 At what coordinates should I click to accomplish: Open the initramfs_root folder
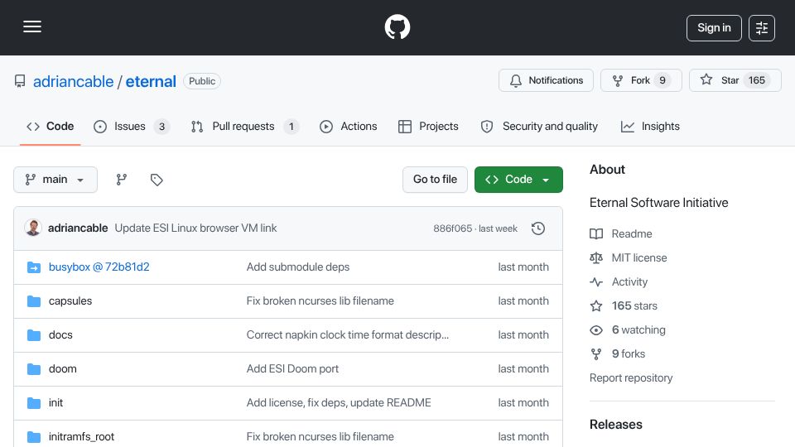pyautogui.click(x=81, y=436)
